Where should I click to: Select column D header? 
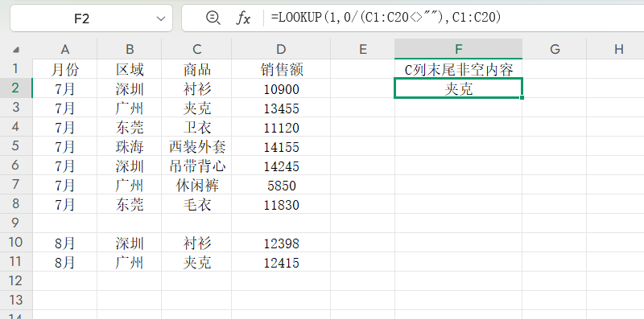click(x=281, y=49)
